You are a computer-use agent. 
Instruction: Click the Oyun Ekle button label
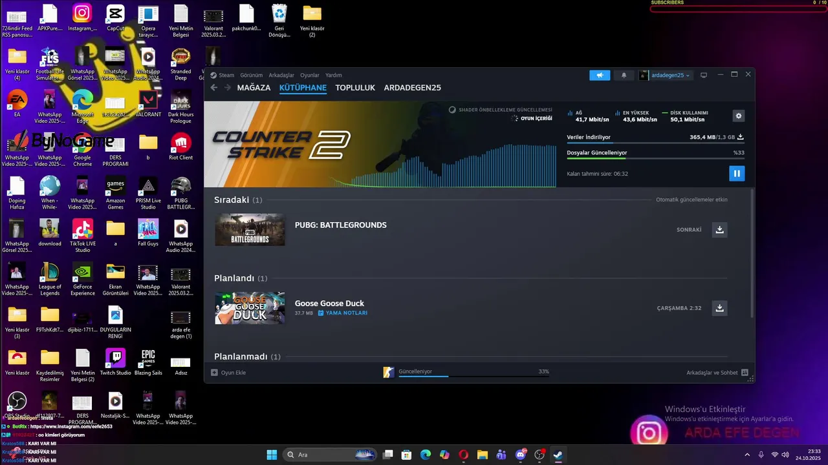(x=234, y=373)
